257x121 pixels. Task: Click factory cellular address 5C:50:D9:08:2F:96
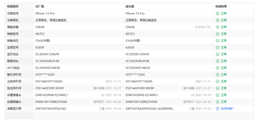47,61
